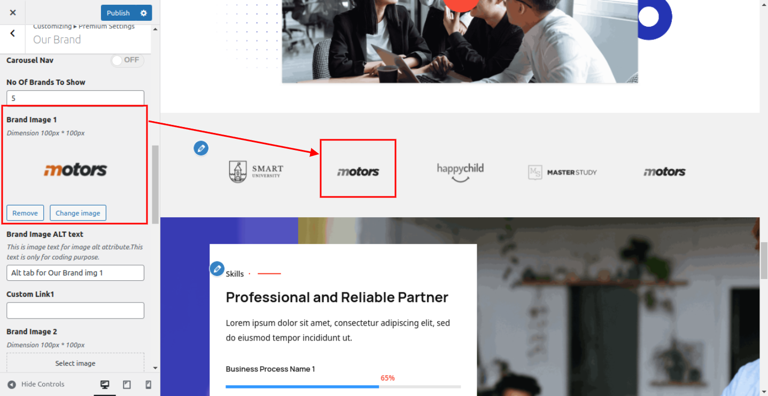Remove the Brand Image 1
The width and height of the screenshot is (768, 396).
click(x=25, y=213)
